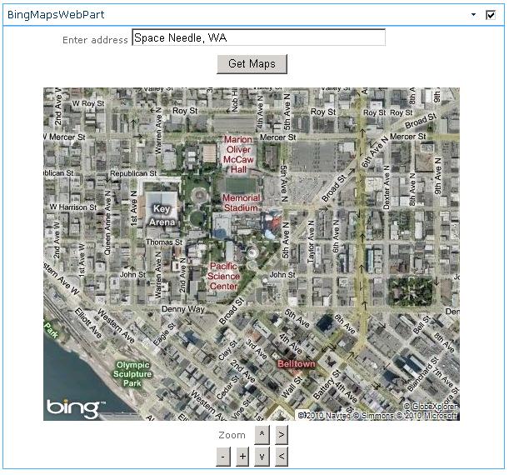
Task: Pan map left with the < button
Action: pyautogui.click(x=282, y=456)
